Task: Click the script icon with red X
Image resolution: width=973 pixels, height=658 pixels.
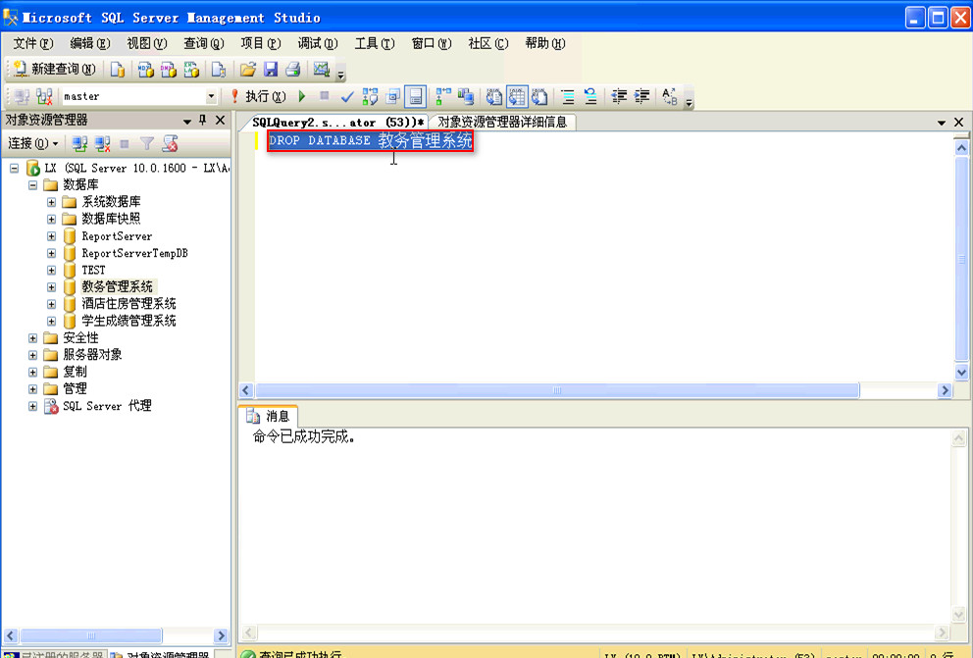Action: (170, 144)
